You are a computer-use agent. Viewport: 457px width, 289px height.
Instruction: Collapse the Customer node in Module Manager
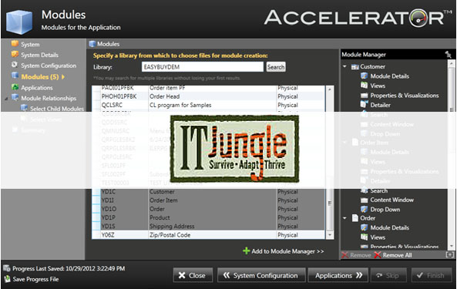(344, 66)
